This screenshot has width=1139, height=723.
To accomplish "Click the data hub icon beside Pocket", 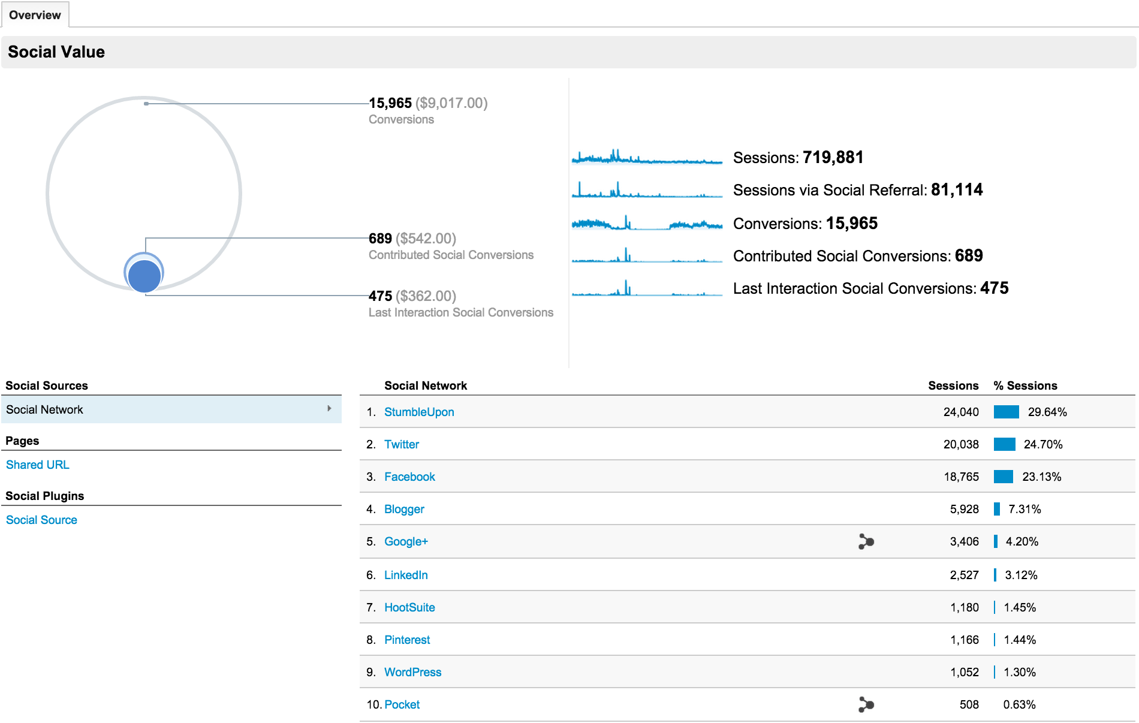I will click(x=866, y=704).
